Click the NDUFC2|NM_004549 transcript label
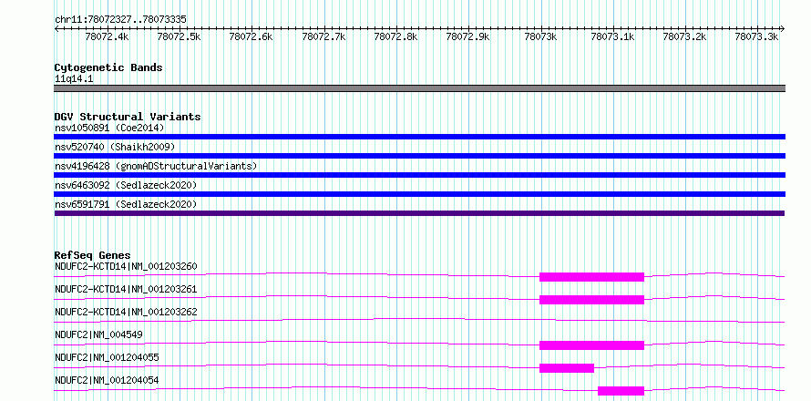The image size is (811, 401). (x=98, y=334)
